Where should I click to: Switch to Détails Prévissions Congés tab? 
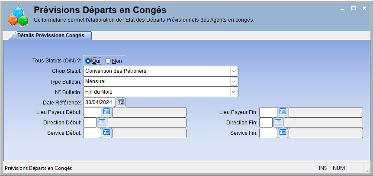[51, 36]
